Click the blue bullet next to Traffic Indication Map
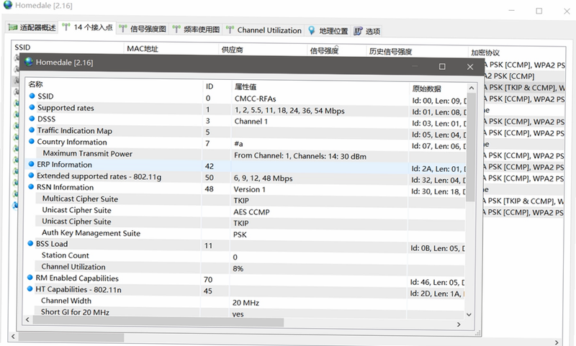This screenshot has width=576, height=346. pyautogui.click(x=32, y=130)
